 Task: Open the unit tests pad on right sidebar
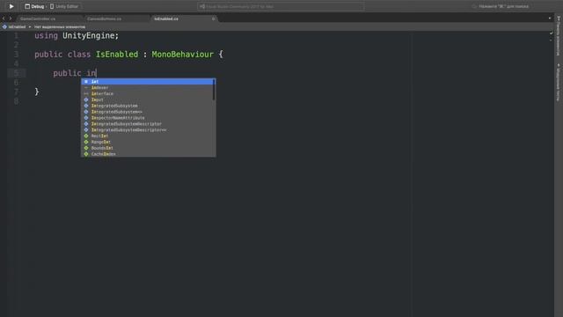pyautogui.click(x=558, y=82)
